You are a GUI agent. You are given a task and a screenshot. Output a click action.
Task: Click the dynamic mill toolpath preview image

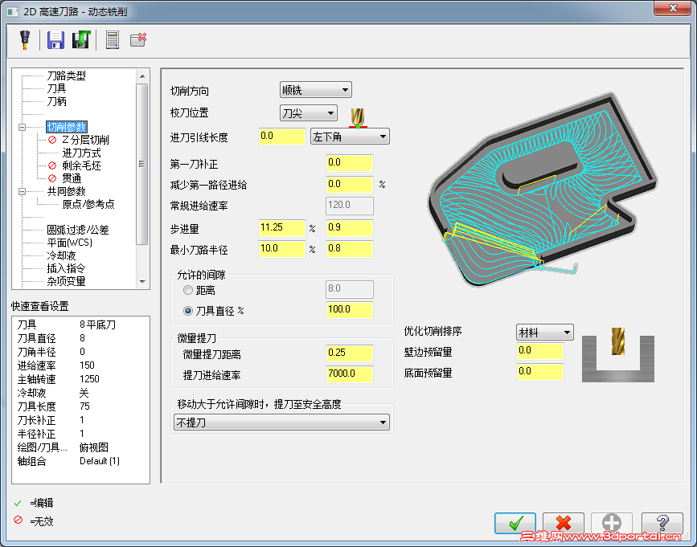click(x=543, y=190)
